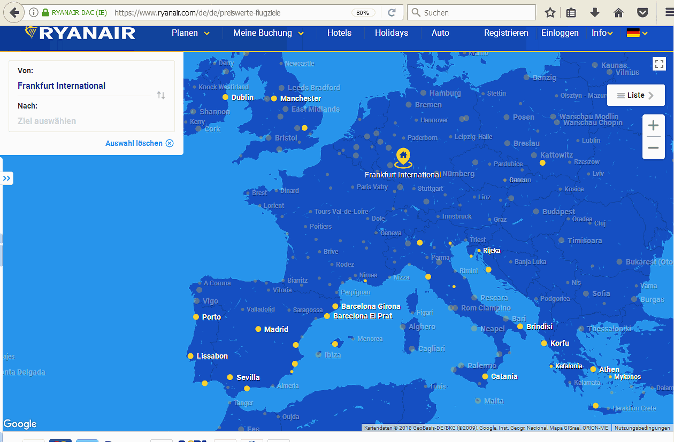Click the search magnifier icon in search box
Image resolution: width=674 pixels, height=442 pixels.
pos(416,12)
